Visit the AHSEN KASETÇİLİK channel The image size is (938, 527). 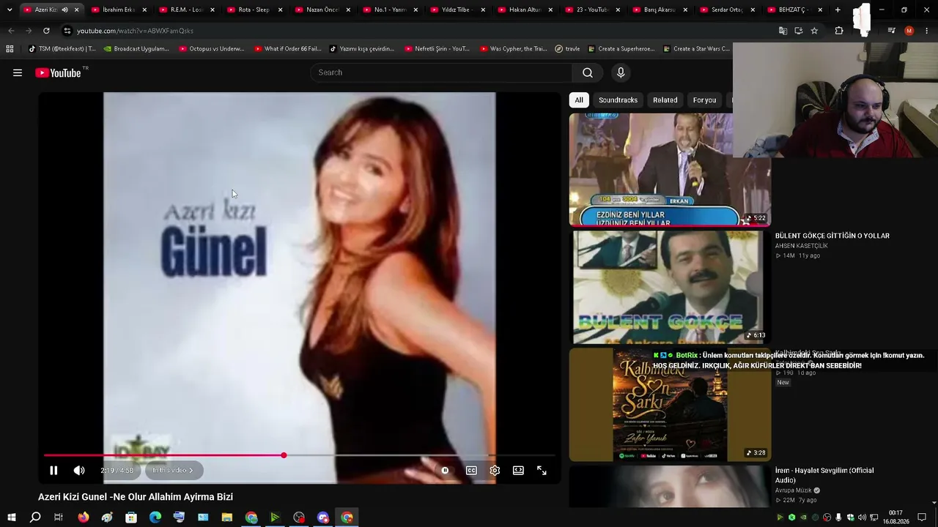[x=802, y=246]
